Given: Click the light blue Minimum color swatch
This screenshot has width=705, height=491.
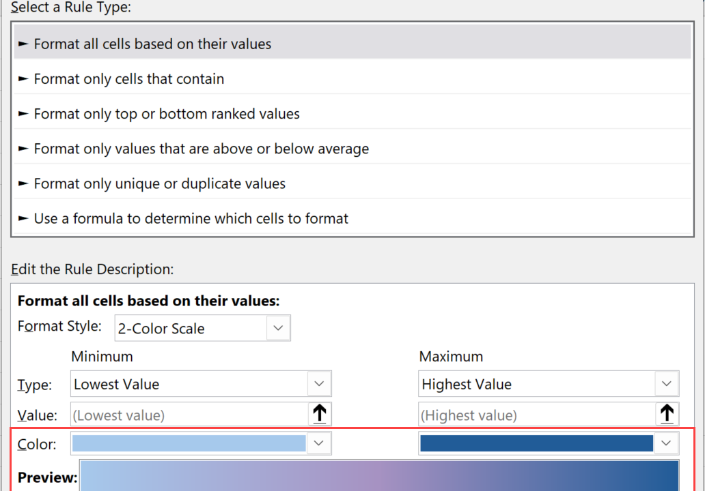Looking at the screenshot, I should click(x=189, y=443).
